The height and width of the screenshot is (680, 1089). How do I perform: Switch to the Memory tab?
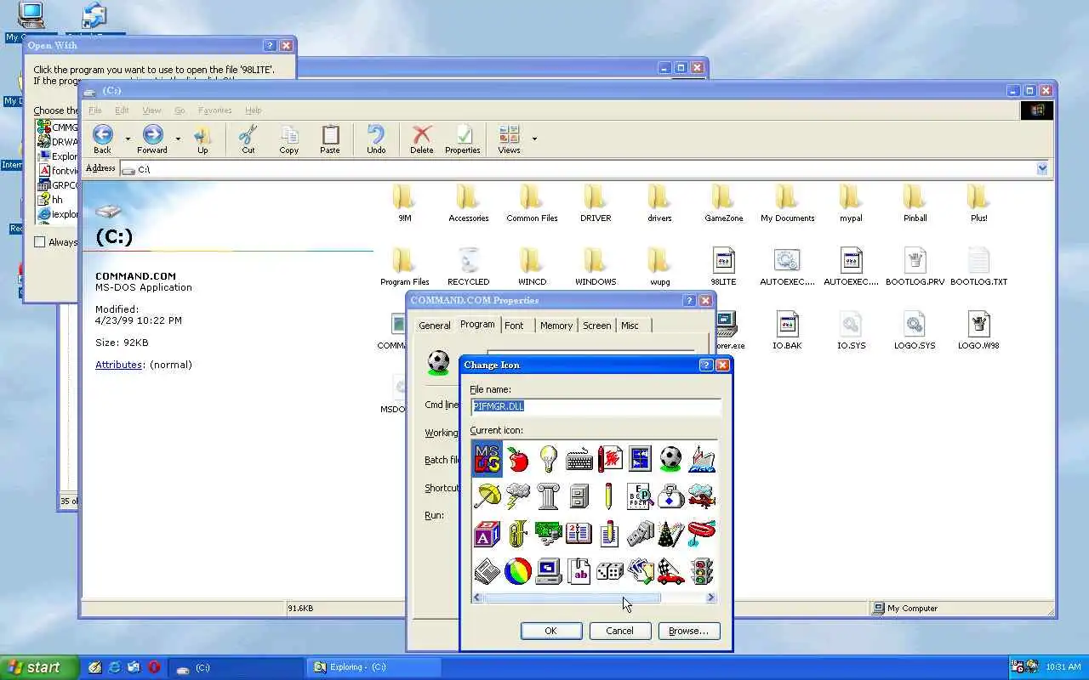[x=556, y=326]
